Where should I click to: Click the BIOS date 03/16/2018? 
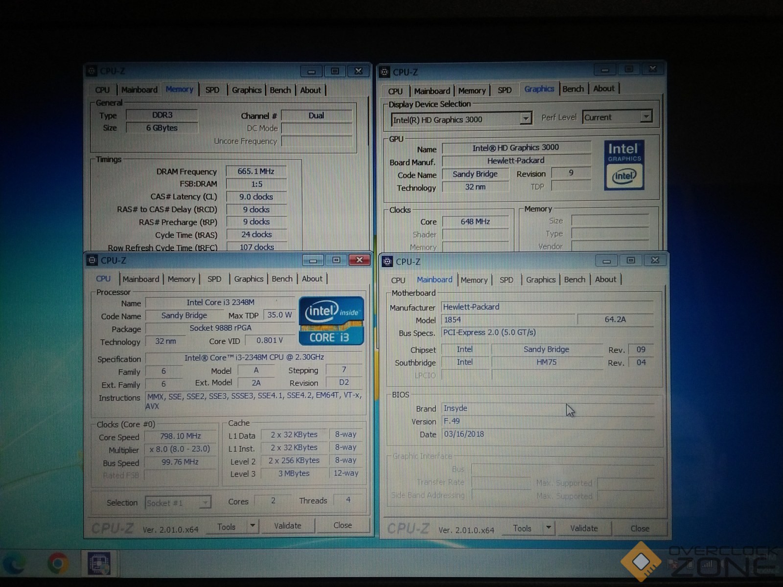point(548,434)
